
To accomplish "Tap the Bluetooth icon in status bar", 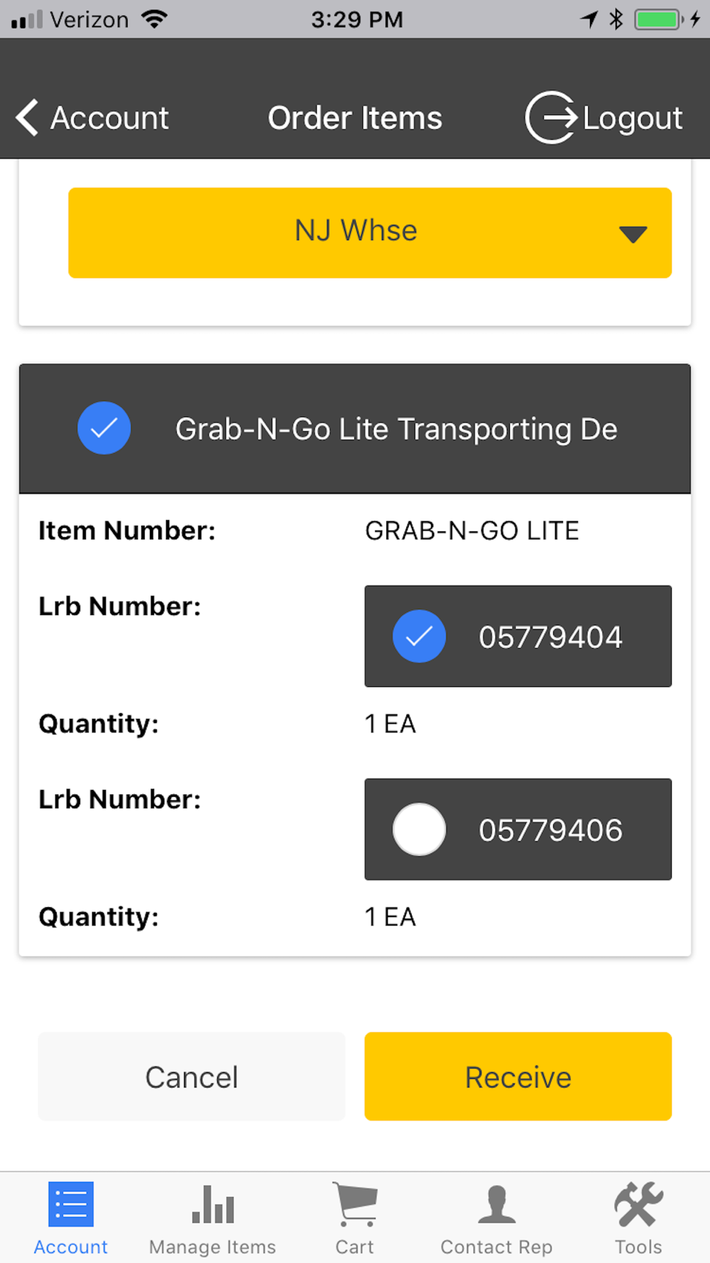I will [616, 19].
